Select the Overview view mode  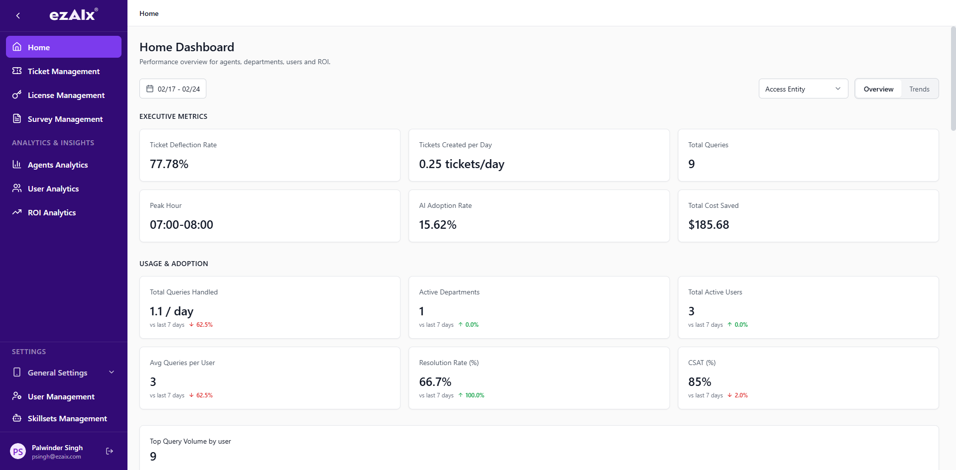coord(878,89)
